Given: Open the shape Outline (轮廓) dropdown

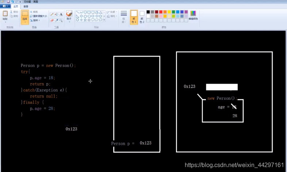Looking at the screenshot, I should tap(112, 12).
